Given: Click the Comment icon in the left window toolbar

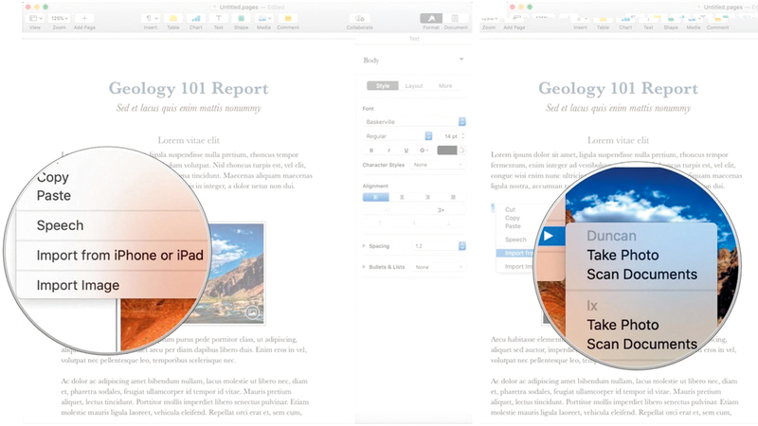Looking at the screenshot, I should coord(288,18).
